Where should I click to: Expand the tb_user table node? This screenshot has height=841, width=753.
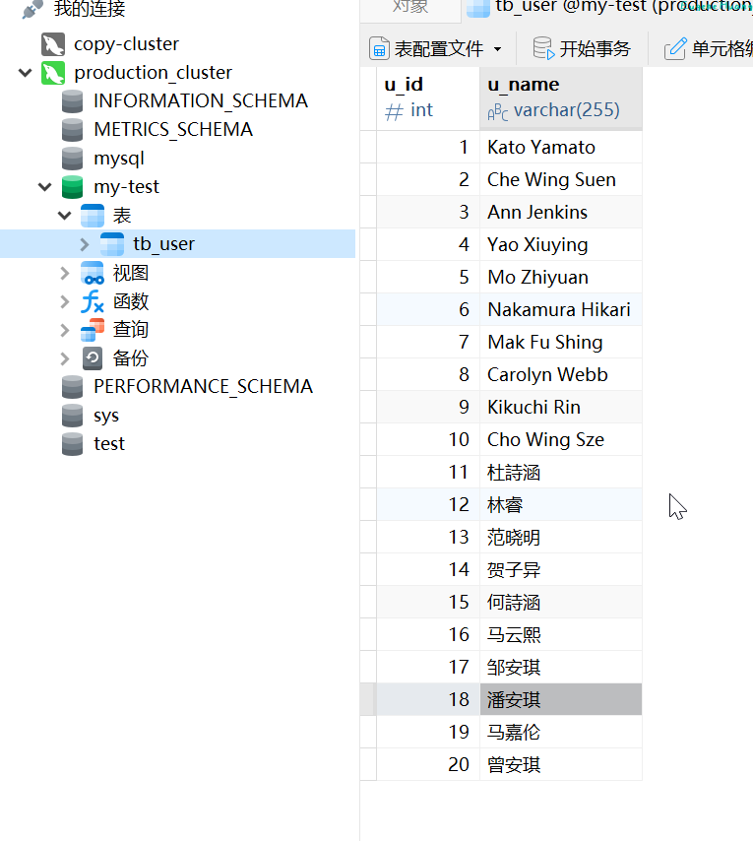[85, 244]
